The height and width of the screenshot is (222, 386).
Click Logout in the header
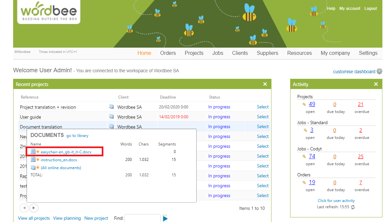371,9
